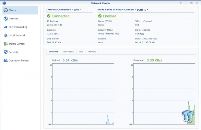Image resolution: width=201 pixels, height=130 pixels.
Task: Expand the Smart Connect 5GHz-1 band dropdown
Action: [x=142, y=10]
